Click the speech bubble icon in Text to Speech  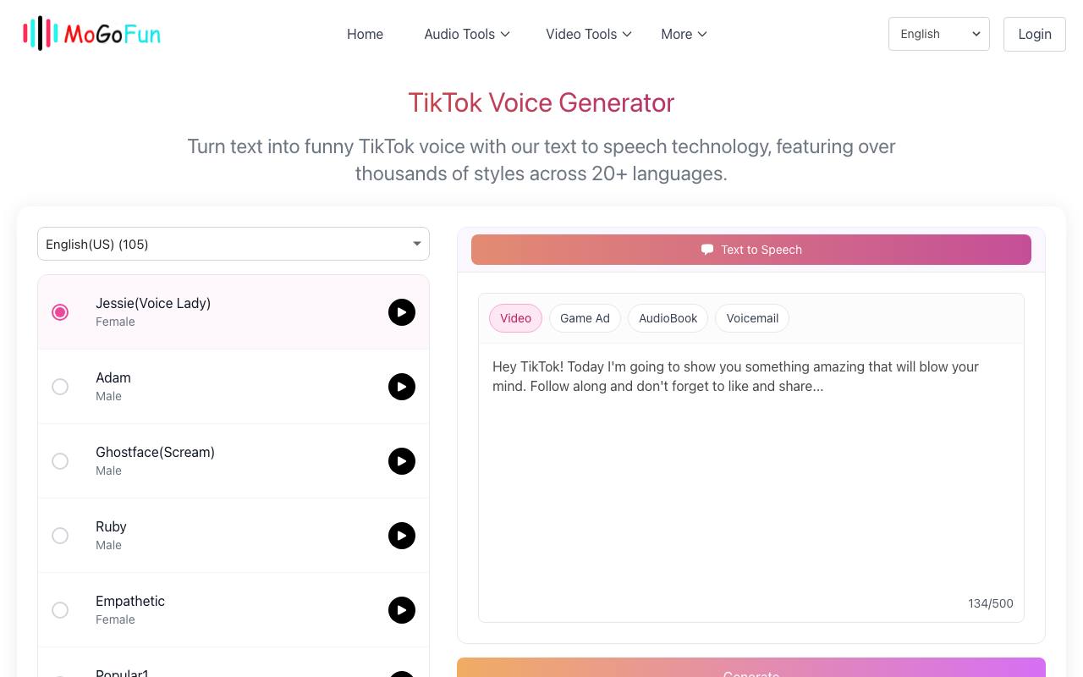click(707, 250)
